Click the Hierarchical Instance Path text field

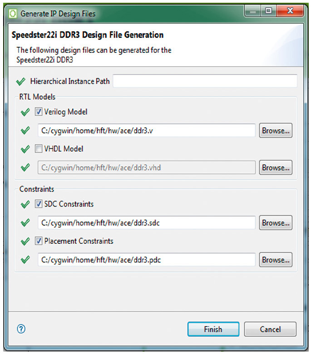(x=205, y=81)
